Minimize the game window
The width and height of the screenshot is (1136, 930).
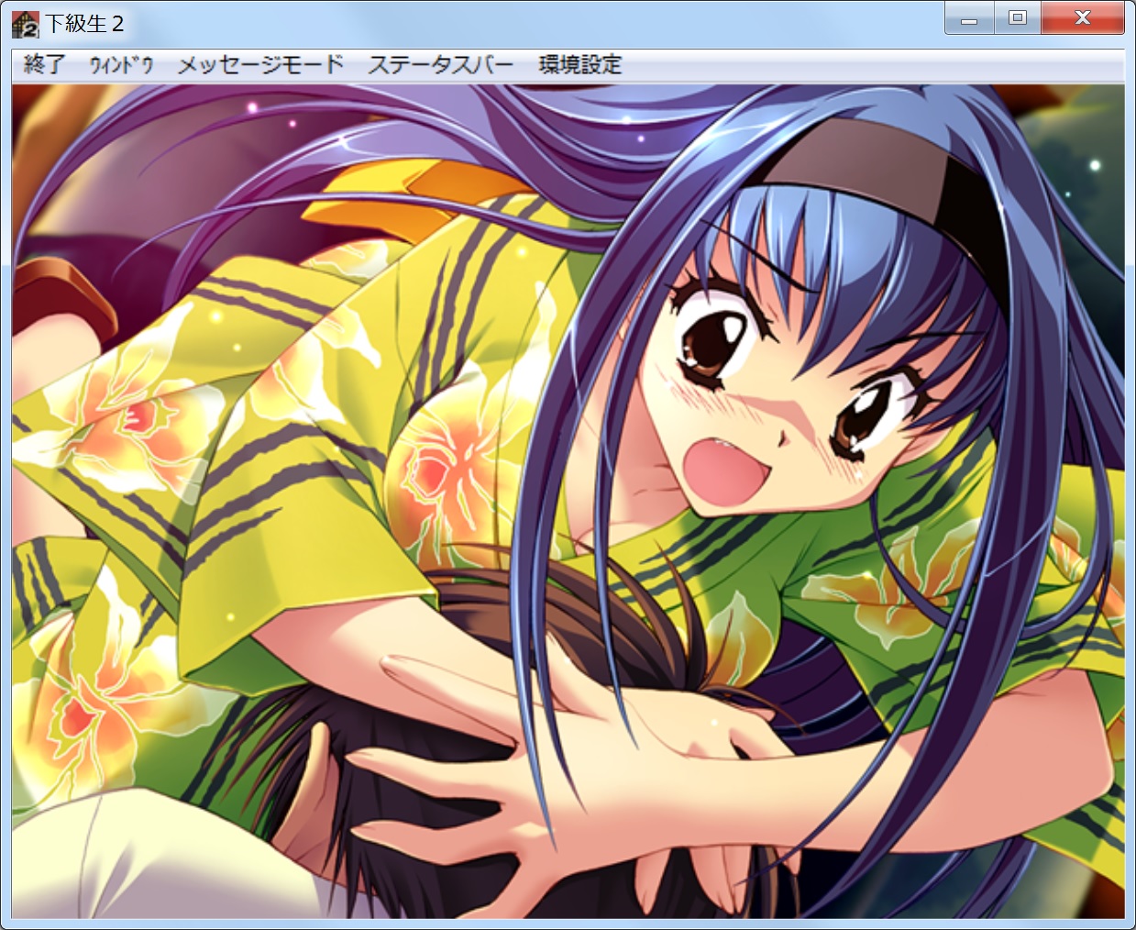pyautogui.click(x=969, y=19)
